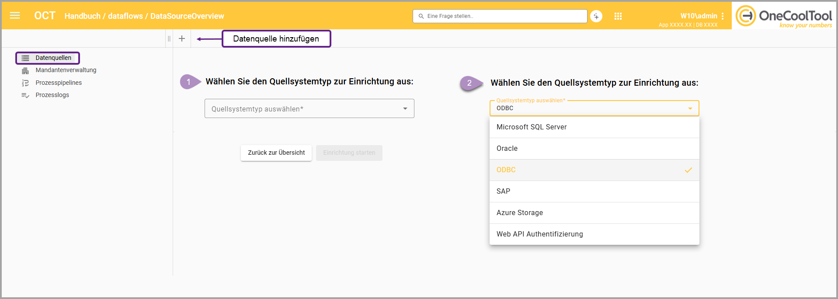Open Mandantenverwaltung in the sidebar

coord(66,70)
